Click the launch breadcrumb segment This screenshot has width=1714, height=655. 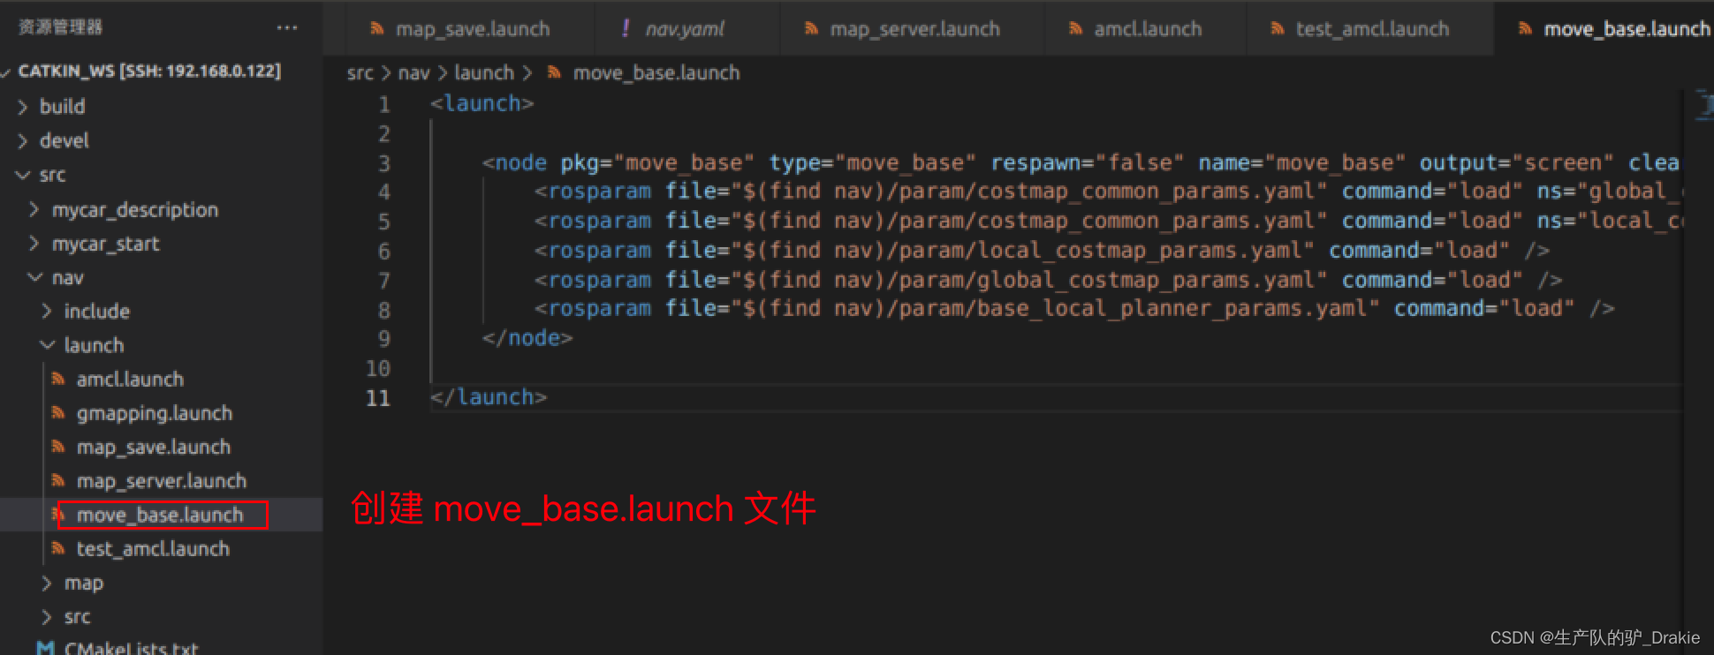click(x=483, y=73)
